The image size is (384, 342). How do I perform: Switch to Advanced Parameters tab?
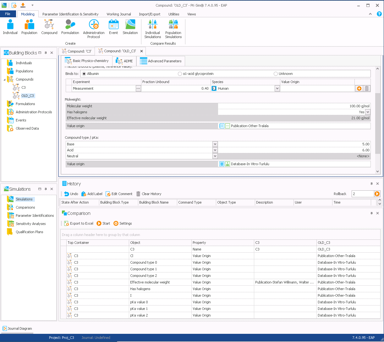click(161, 61)
